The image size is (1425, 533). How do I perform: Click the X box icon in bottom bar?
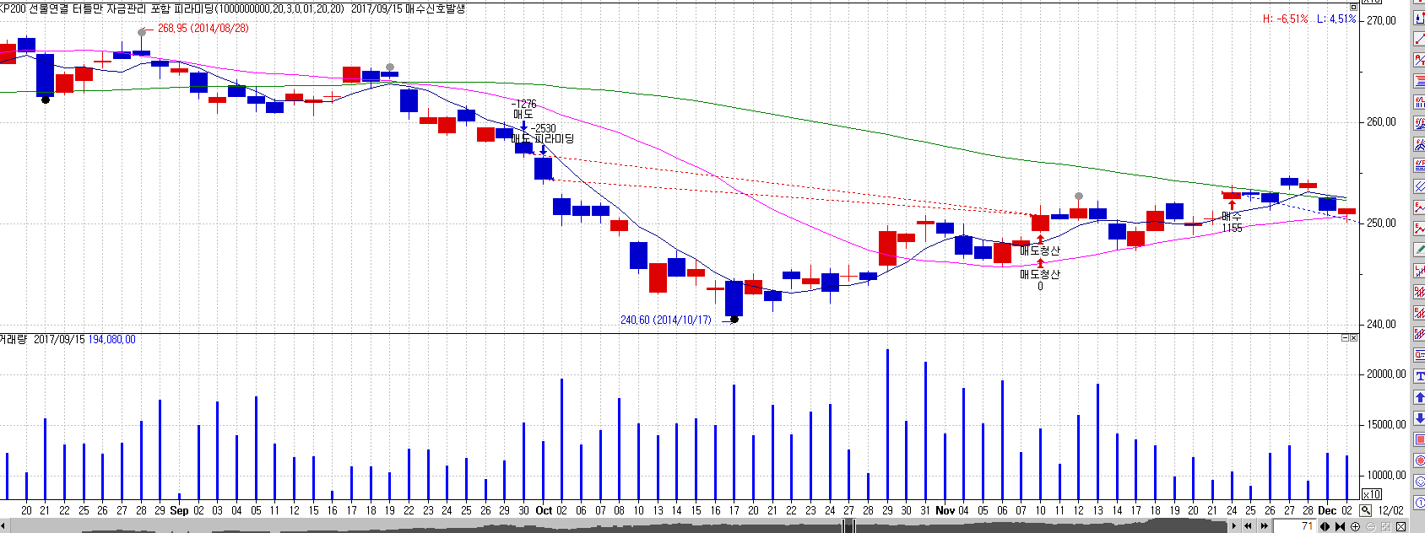pos(1401,526)
